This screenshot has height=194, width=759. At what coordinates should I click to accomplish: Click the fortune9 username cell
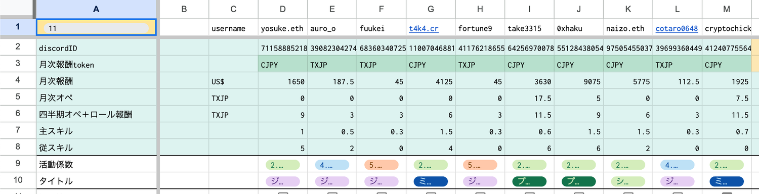[x=480, y=28]
